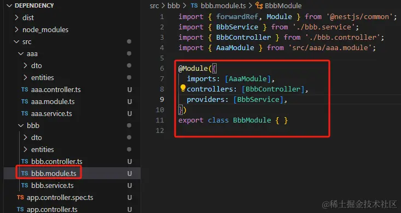The image size is (401, 213).
Task: Click TS icon of aaa.service.ts
Action: [x=25, y=114]
